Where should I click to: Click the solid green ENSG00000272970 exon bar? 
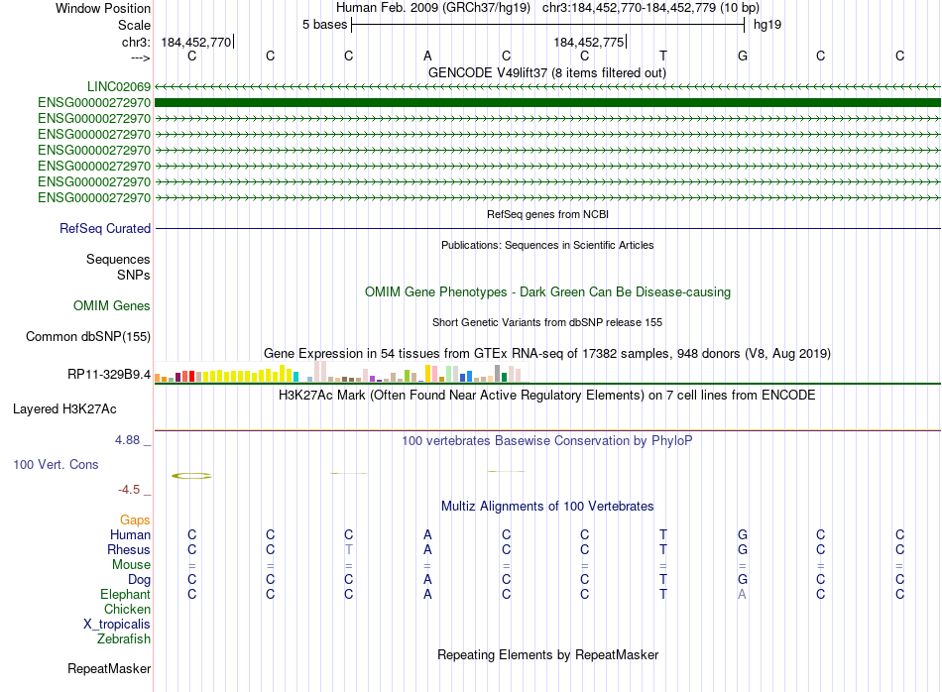(x=548, y=103)
